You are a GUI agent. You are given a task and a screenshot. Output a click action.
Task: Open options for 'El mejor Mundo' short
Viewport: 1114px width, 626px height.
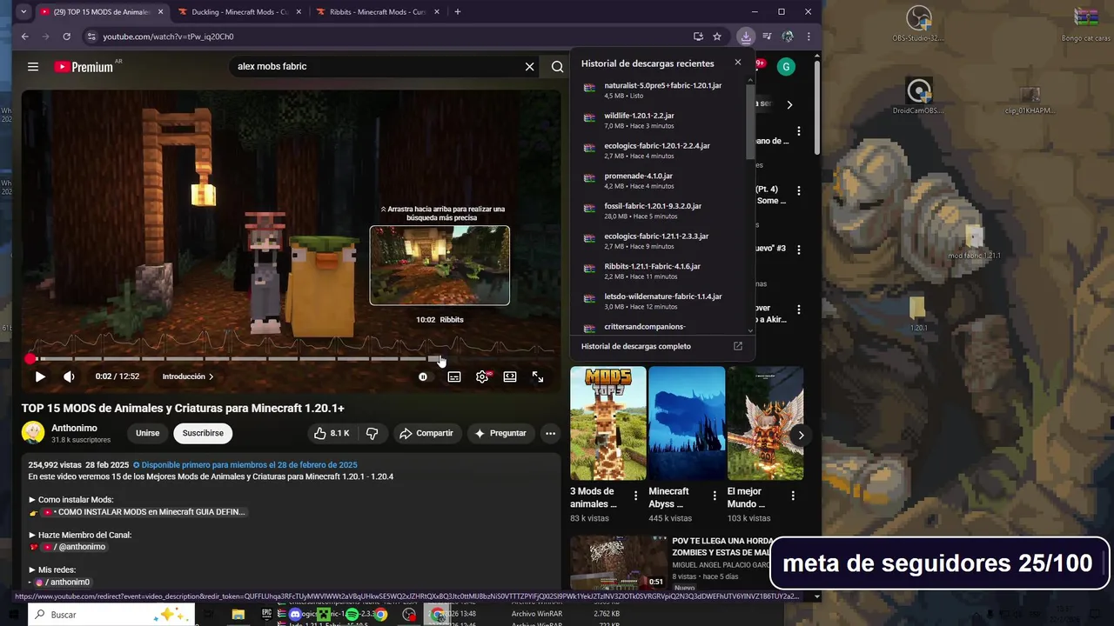tap(793, 496)
